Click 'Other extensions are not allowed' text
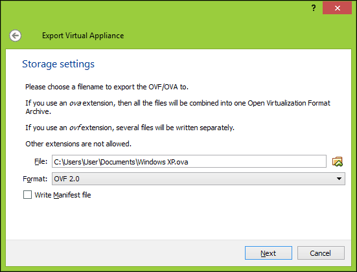Screen dimensions: 357x272 point(78,144)
